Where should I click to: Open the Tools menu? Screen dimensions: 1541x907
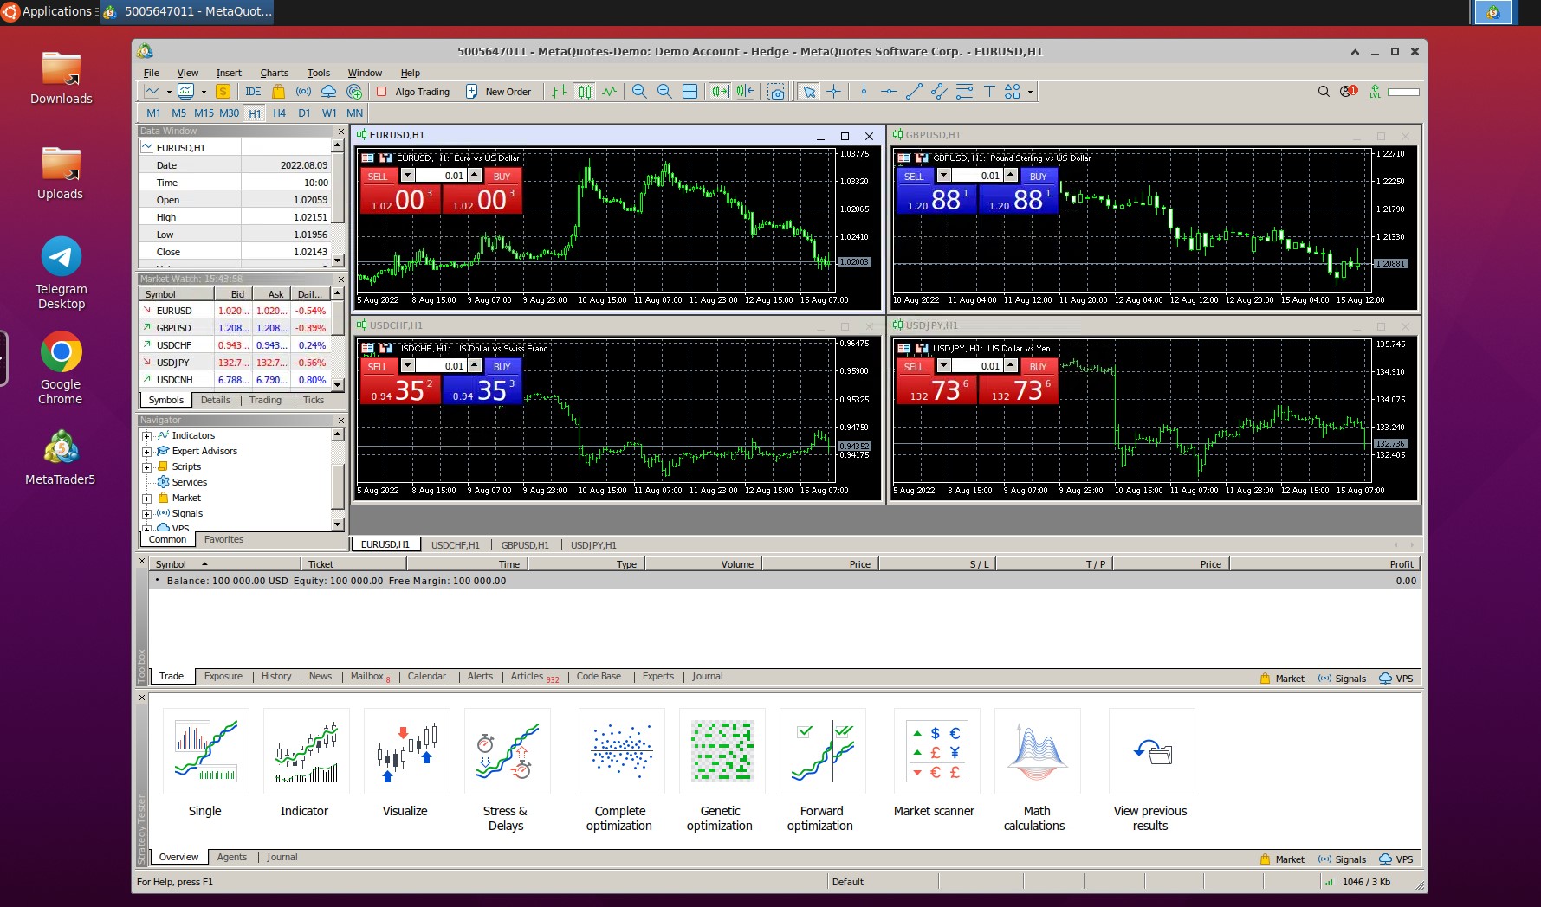[x=318, y=73]
